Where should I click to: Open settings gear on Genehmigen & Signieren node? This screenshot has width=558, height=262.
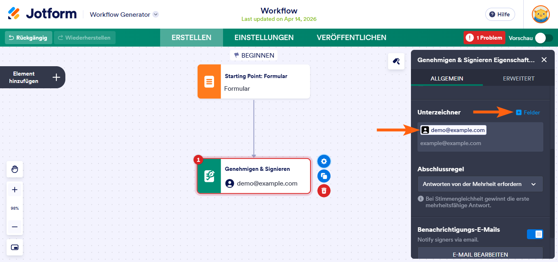coord(324,161)
